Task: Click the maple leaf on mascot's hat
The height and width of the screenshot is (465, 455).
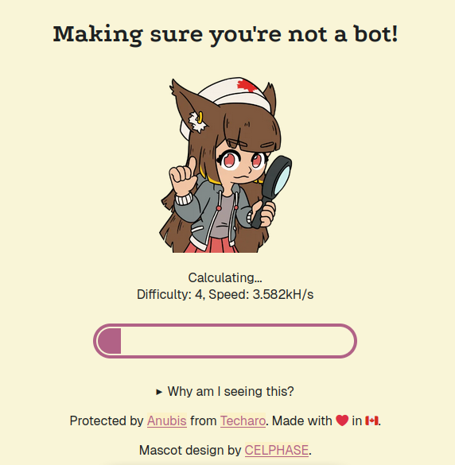Action: (x=248, y=86)
